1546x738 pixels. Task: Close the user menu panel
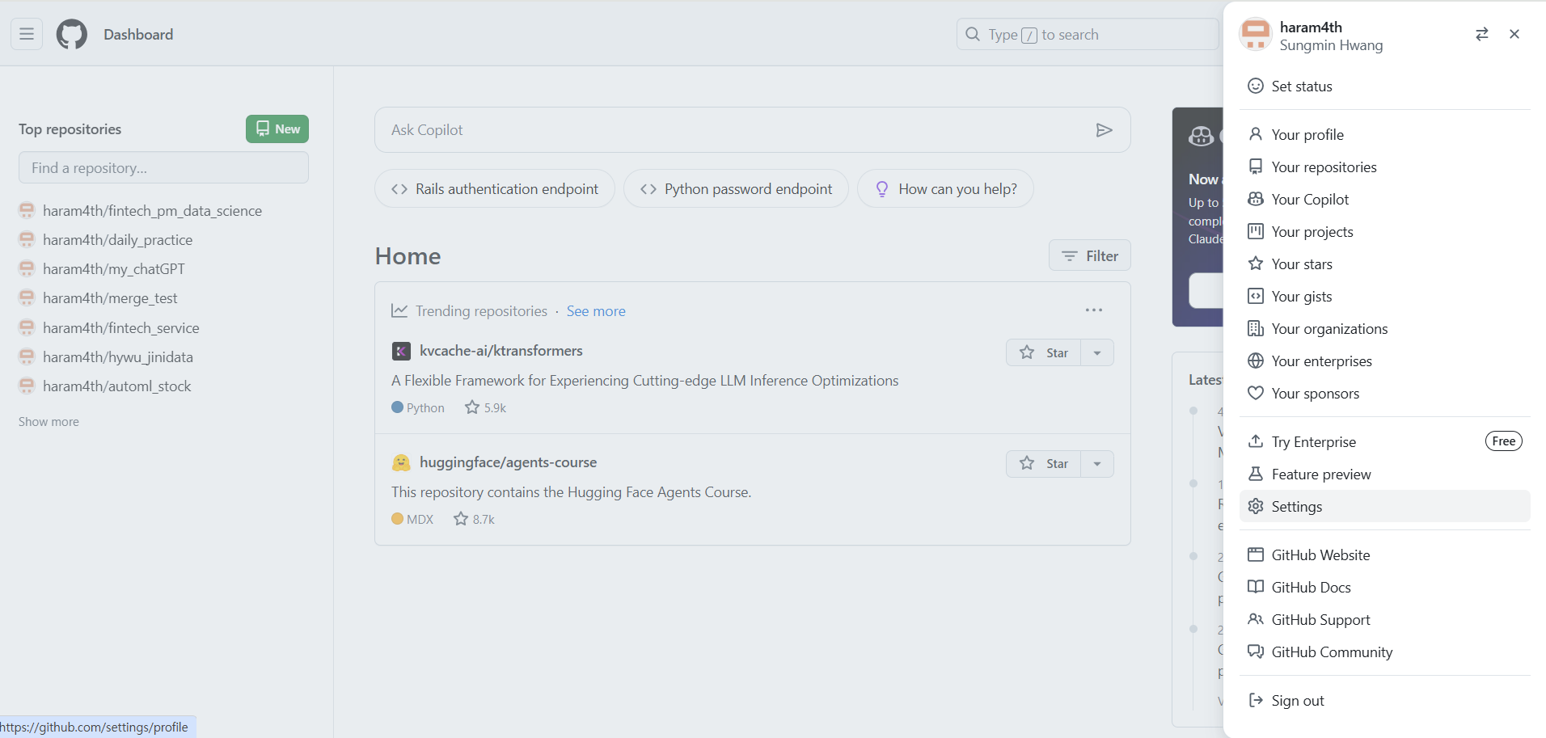[x=1514, y=34]
